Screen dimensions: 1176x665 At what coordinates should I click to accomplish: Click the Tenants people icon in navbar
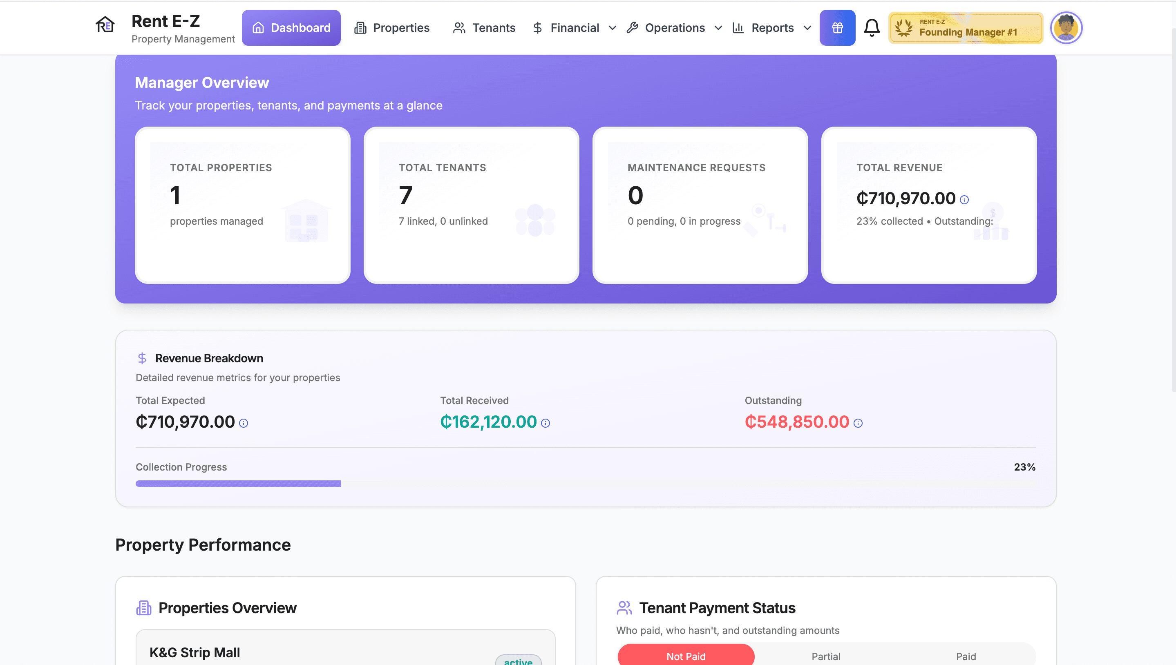[459, 28]
